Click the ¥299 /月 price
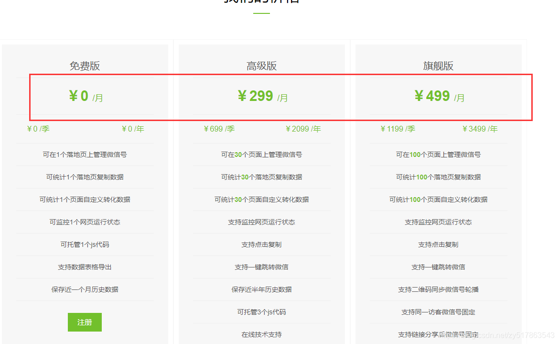This screenshot has height=344, width=559. (x=263, y=96)
